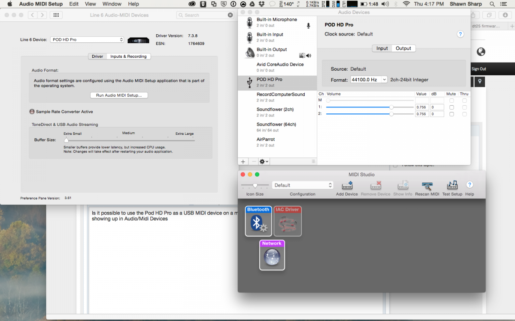Image resolution: width=515 pixels, height=321 pixels.
Task: Click the Add Device icon in MIDI Studio
Action: 347,186
